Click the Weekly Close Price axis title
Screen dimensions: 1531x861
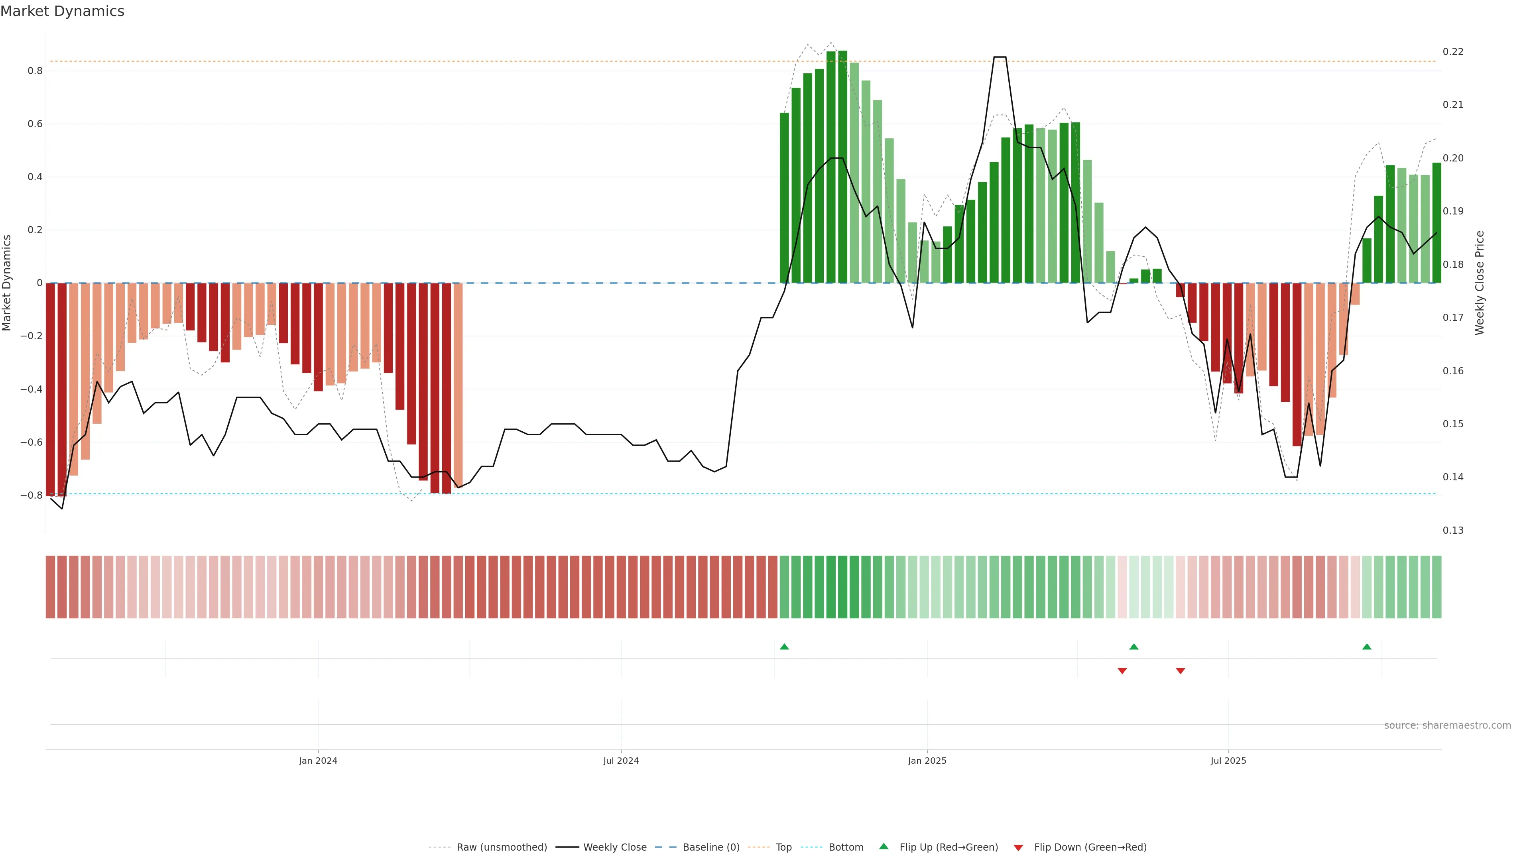(1479, 283)
